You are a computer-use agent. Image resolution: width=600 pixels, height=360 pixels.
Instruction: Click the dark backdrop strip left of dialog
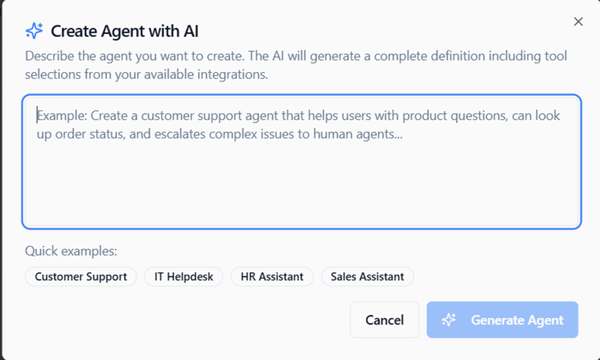point(1,184)
